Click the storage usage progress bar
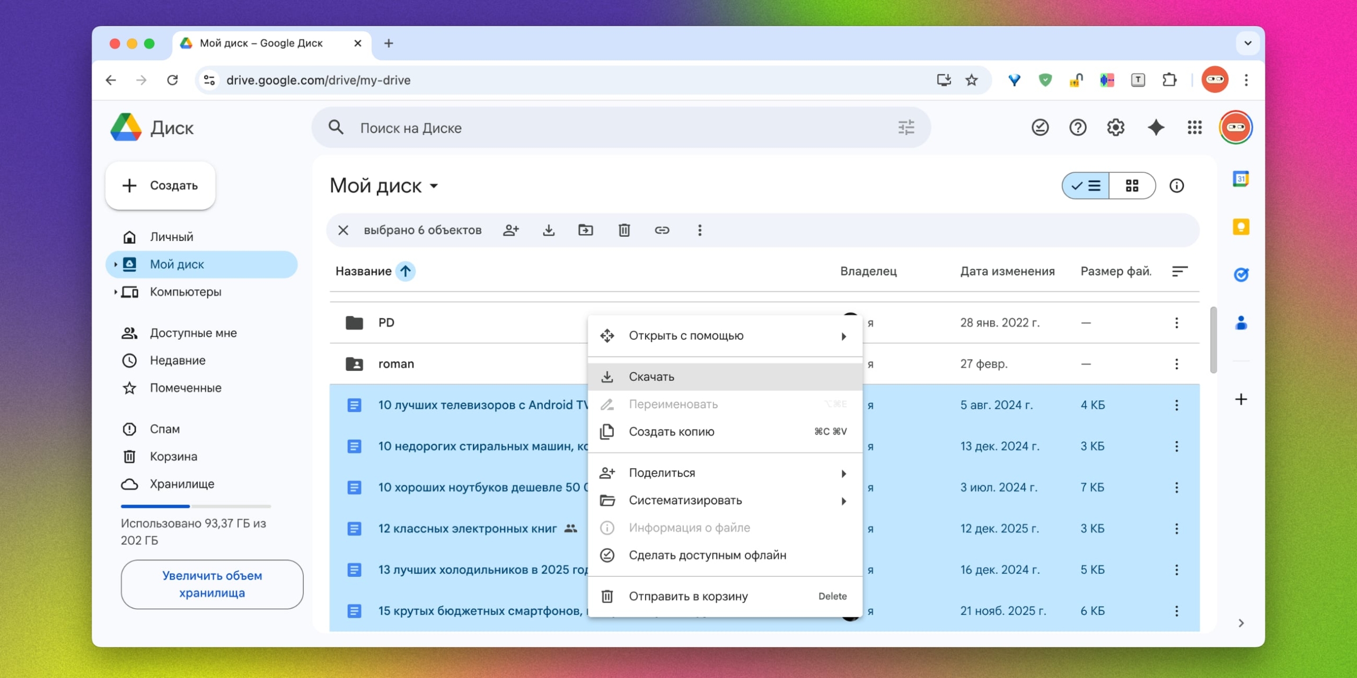Image resolution: width=1357 pixels, height=678 pixels. (x=195, y=506)
